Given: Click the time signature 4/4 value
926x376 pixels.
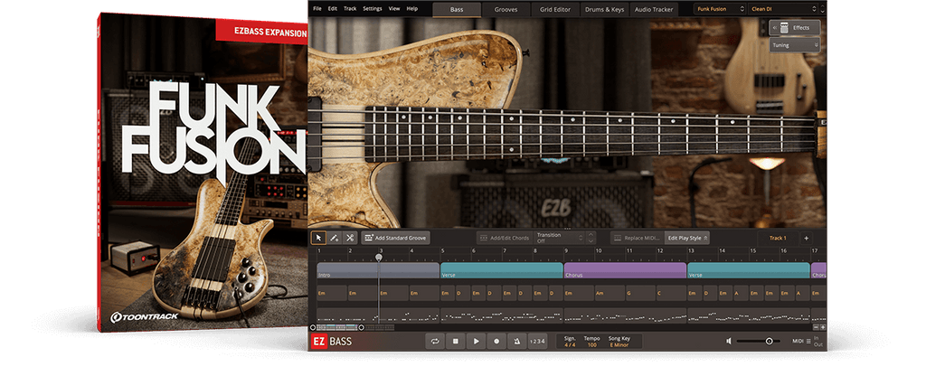Looking at the screenshot, I should (570, 344).
